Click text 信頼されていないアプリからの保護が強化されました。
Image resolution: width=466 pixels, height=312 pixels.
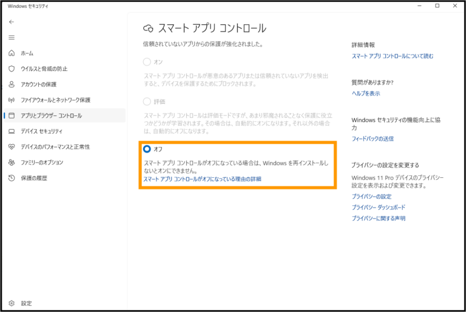click(203, 44)
